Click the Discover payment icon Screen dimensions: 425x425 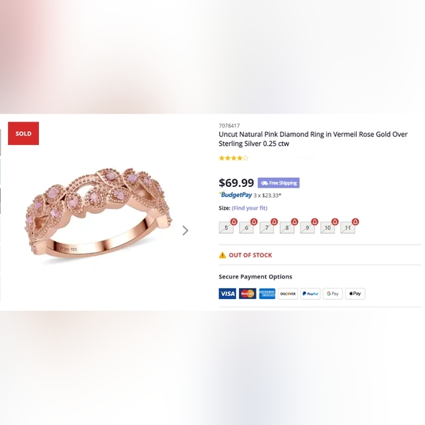click(288, 294)
